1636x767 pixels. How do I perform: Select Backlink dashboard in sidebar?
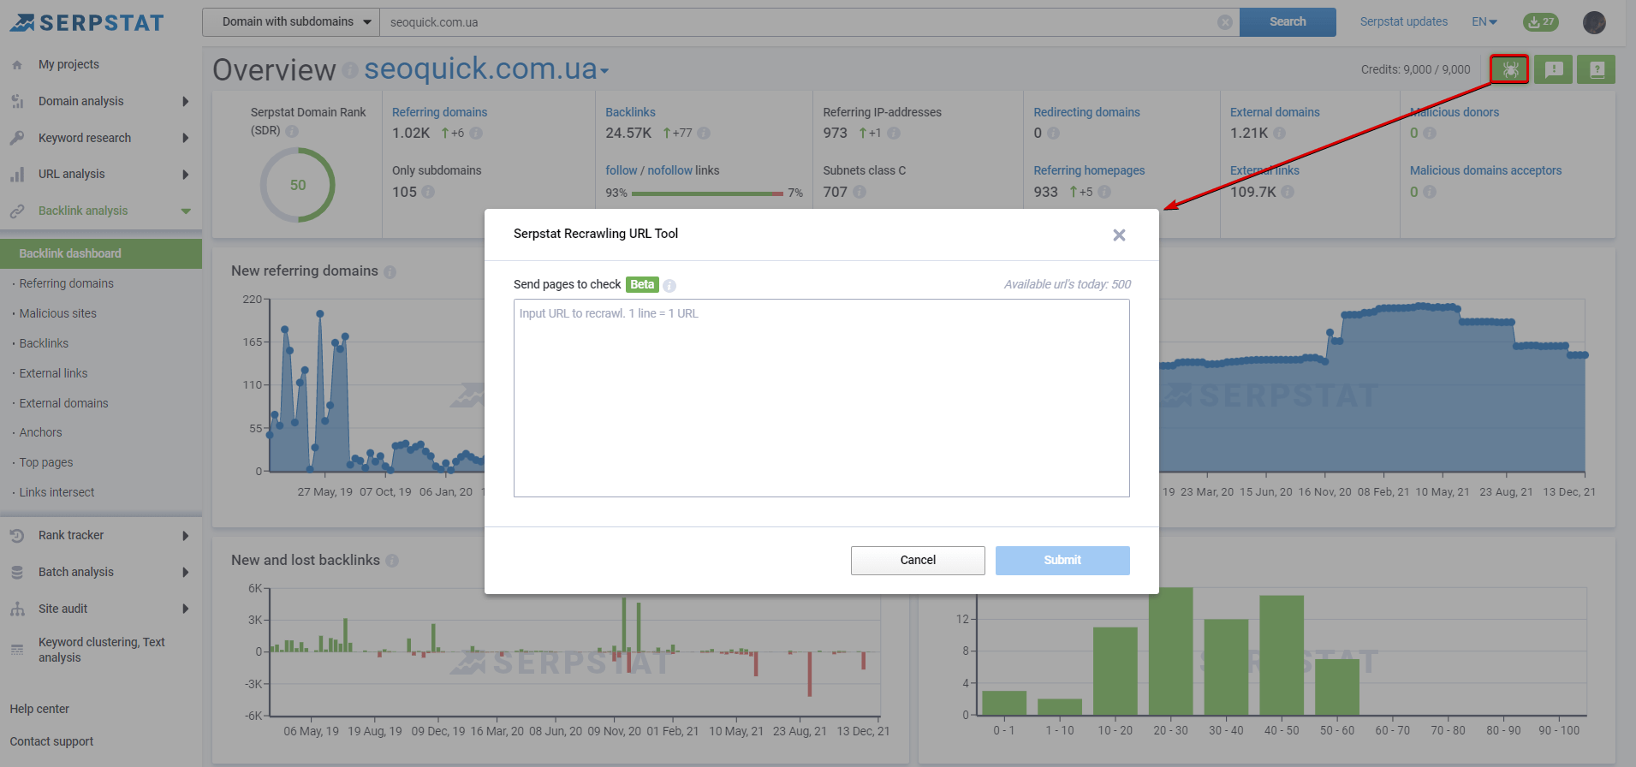(101, 253)
